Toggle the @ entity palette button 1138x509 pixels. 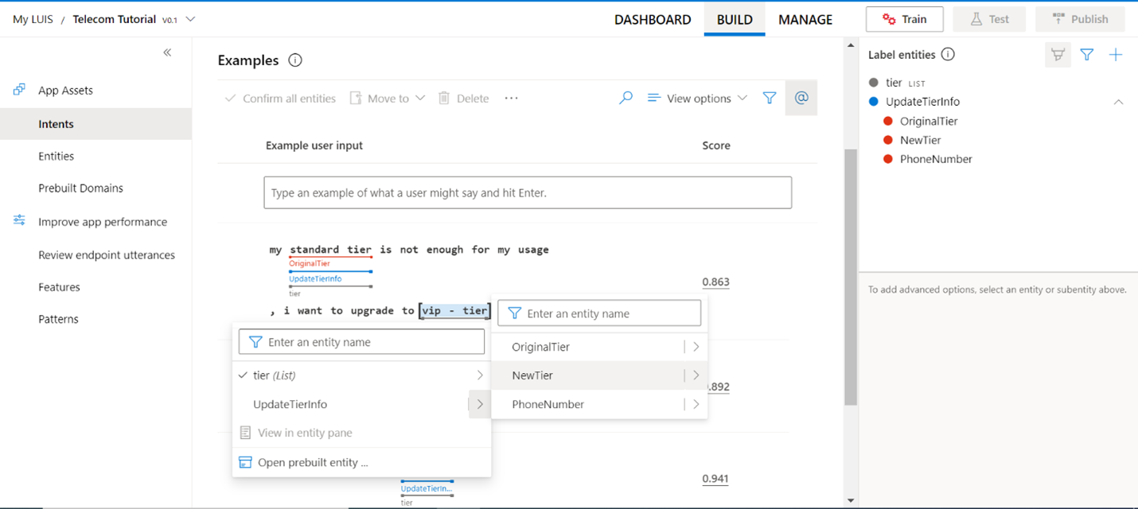tap(801, 98)
